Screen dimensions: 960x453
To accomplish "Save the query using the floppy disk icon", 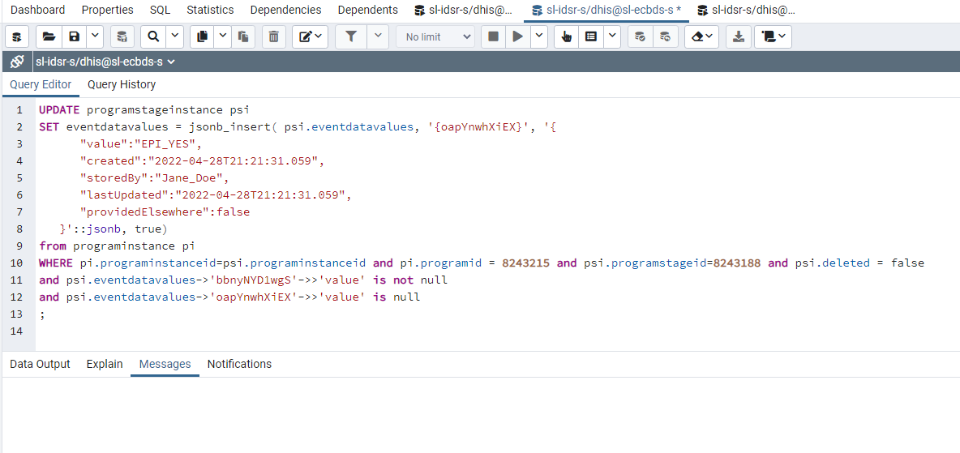I will [74, 36].
